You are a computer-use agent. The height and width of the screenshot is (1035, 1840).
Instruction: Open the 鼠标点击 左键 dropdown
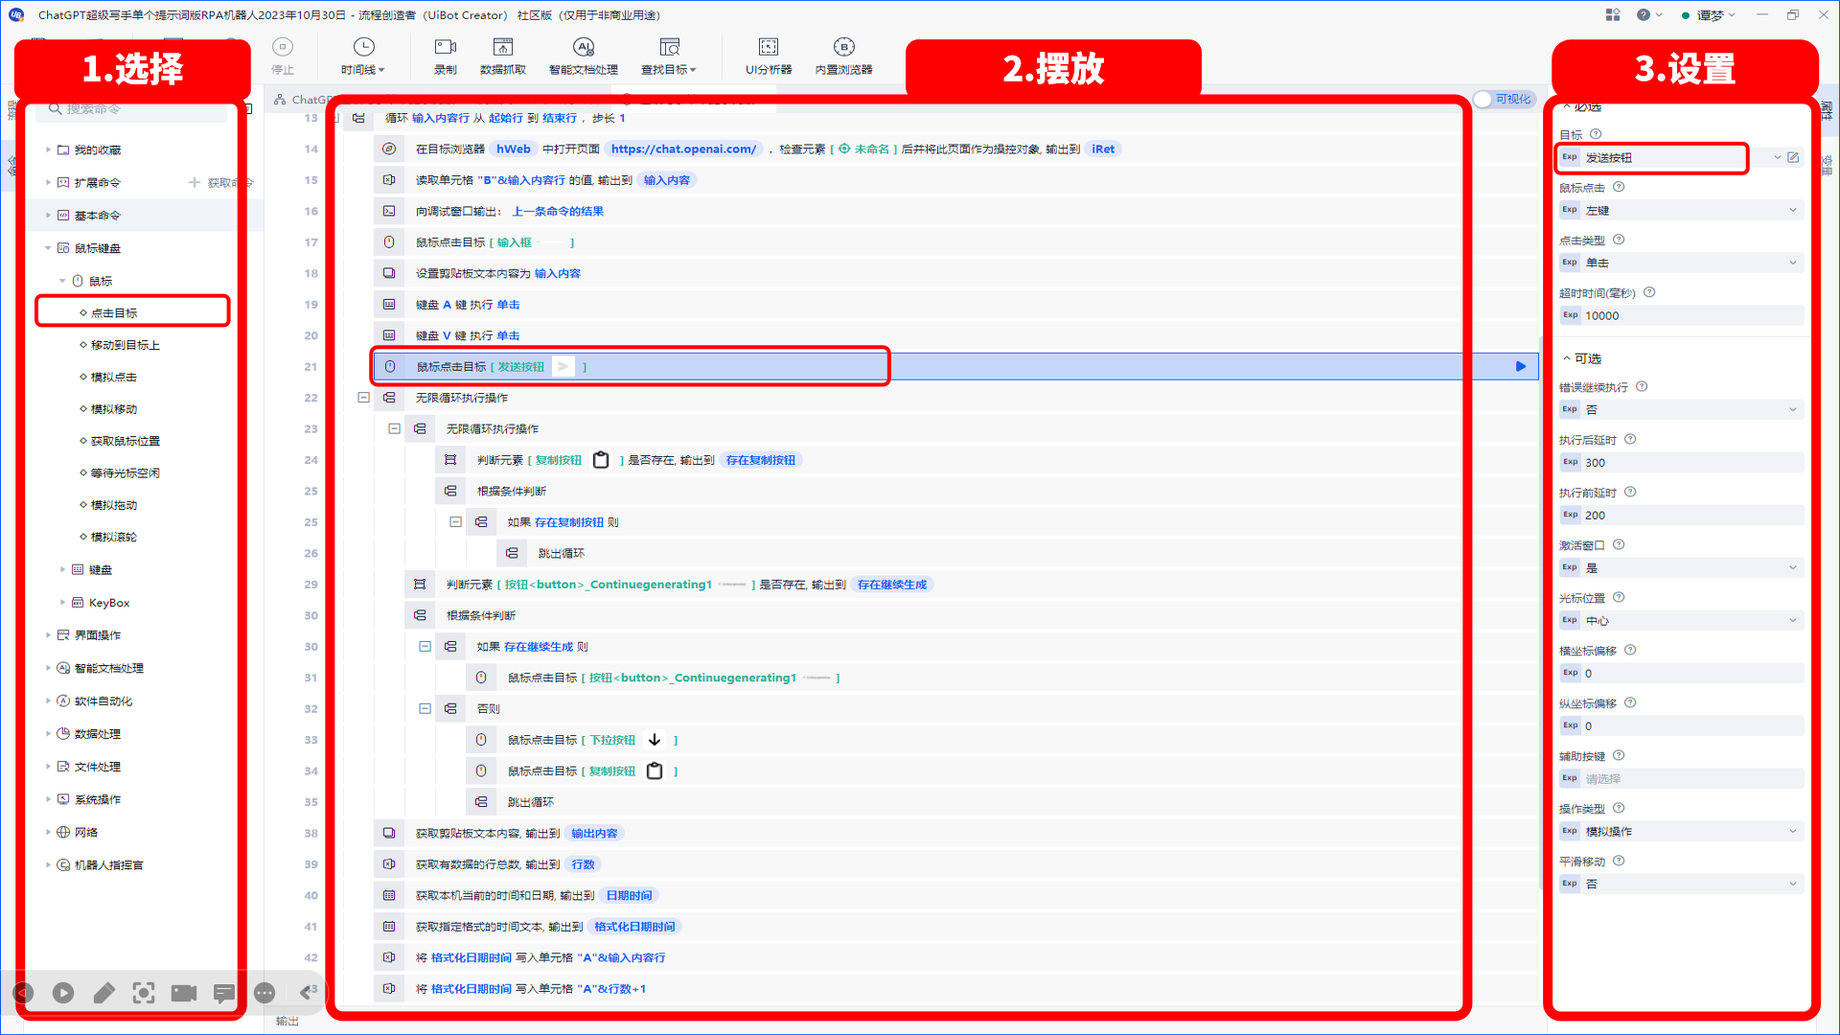coord(1682,210)
